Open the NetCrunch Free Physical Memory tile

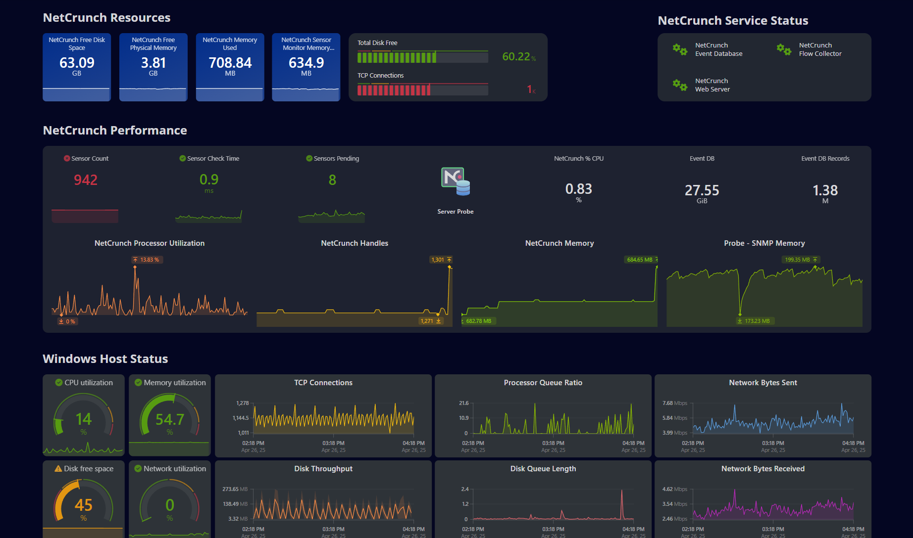point(153,67)
